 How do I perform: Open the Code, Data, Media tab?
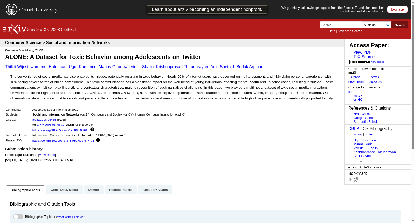coord(64,190)
